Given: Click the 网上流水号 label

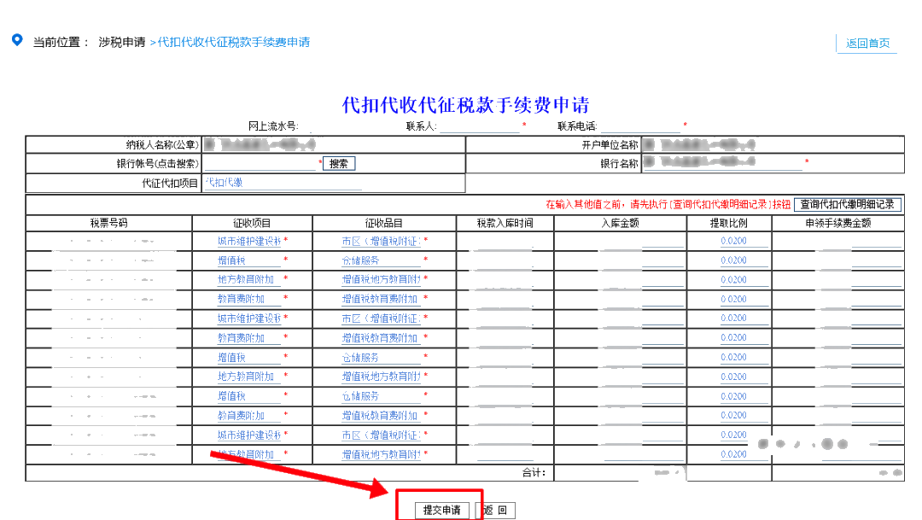Looking at the screenshot, I should point(273,126).
